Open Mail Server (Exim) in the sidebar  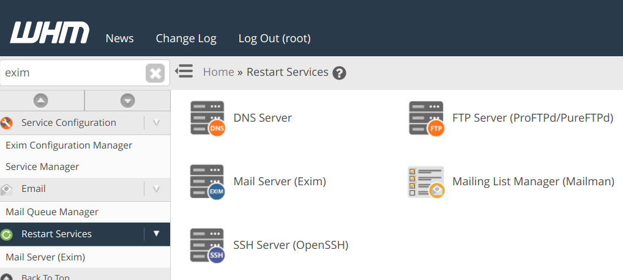point(45,257)
